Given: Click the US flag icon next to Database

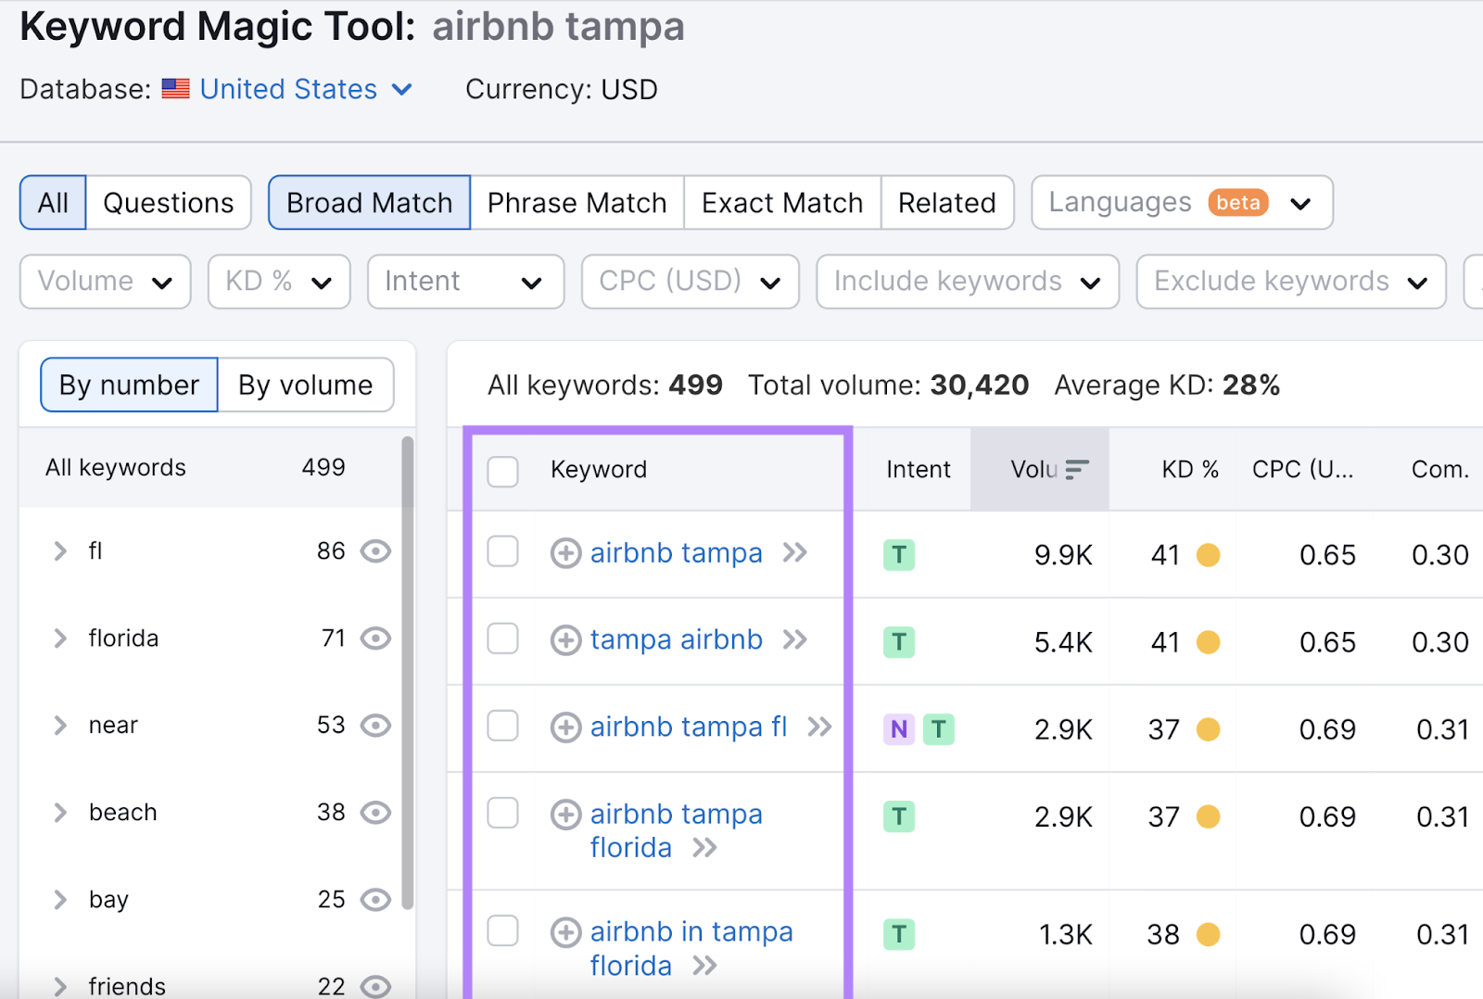Looking at the screenshot, I should pyautogui.click(x=175, y=89).
